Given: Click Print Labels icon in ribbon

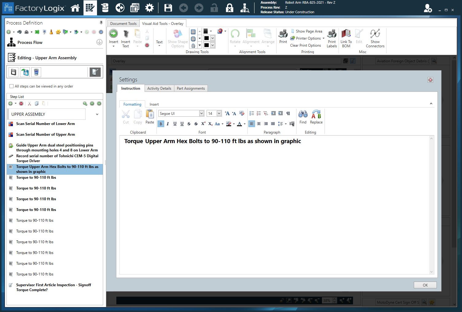Looking at the screenshot, I should click(x=332, y=34).
